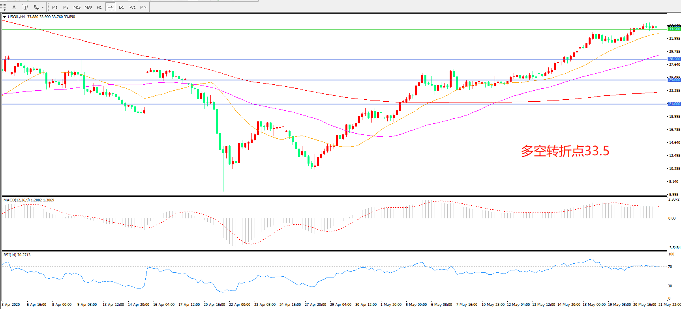This screenshot has height=309, width=681.
Task: Select the H1 timeframe button
Action: [99, 7]
